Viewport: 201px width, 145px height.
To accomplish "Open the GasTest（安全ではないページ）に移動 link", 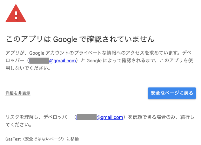I will click(42, 139).
